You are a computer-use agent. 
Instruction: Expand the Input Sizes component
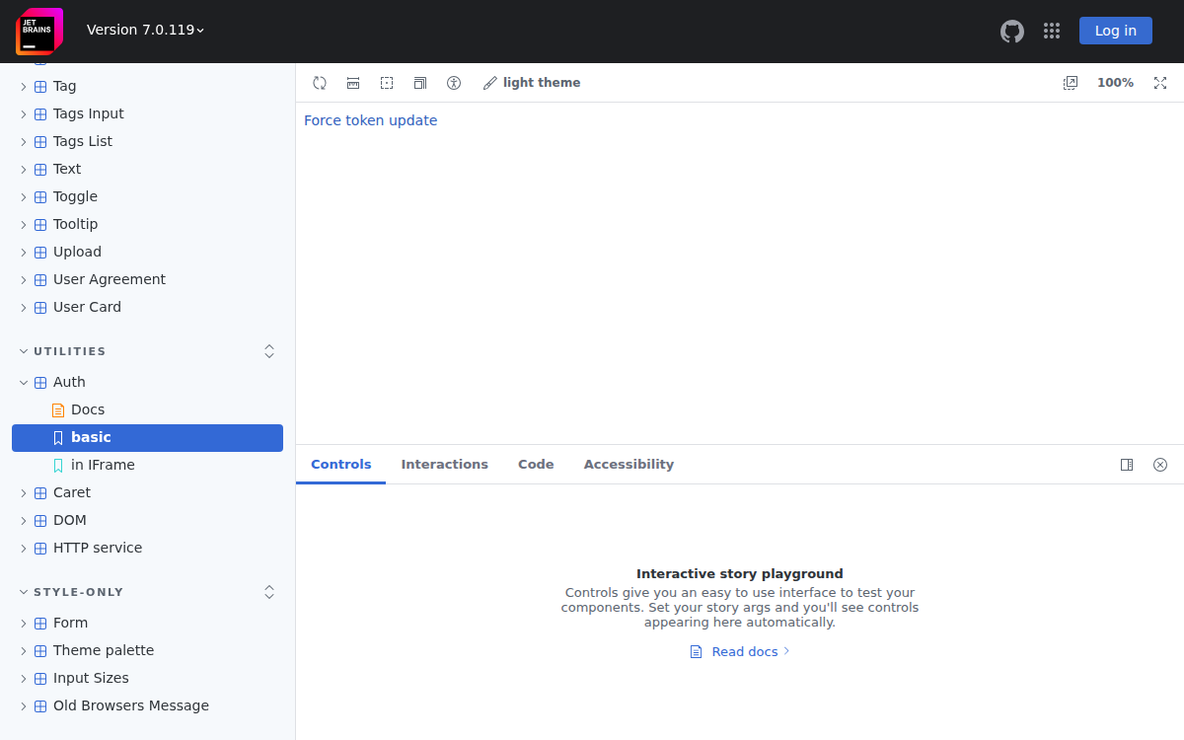(x=148, y=678)
